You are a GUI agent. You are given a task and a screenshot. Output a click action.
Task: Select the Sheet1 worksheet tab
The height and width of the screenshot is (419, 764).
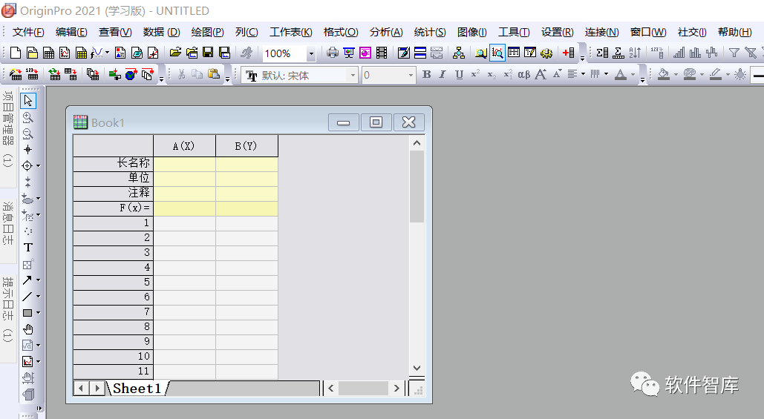137,389
